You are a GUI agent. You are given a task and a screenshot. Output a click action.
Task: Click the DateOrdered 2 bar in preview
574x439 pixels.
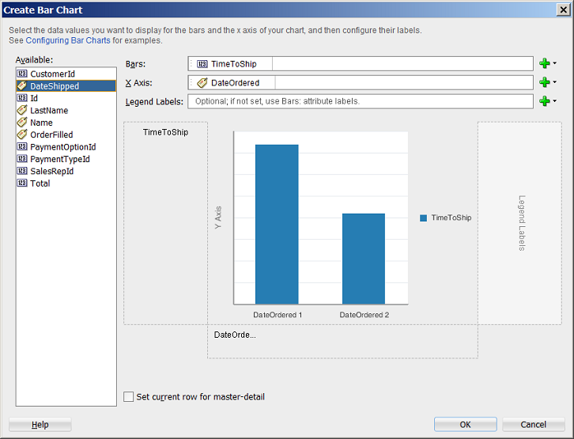pyautogui.click(x=364, y=259)
